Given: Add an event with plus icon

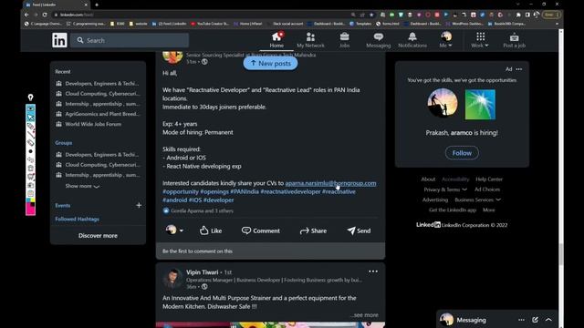Looking at the screenshot, I should coord(139,205).
